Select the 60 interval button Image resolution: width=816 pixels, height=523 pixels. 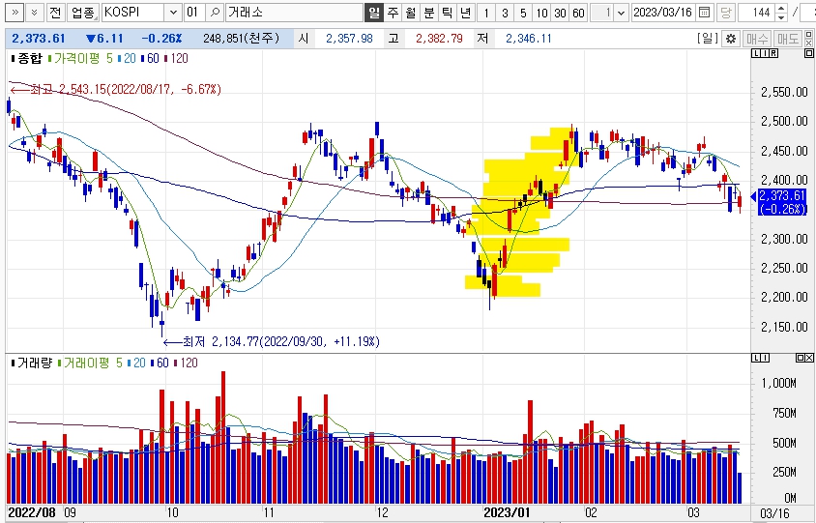(x=579, y=13)
